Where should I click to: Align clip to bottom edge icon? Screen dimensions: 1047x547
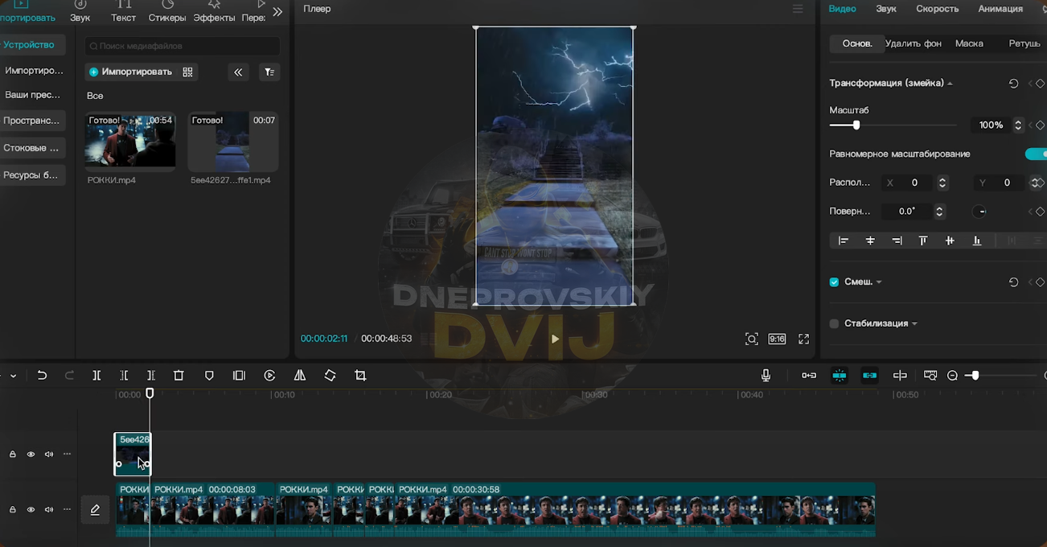pos(977,241)
